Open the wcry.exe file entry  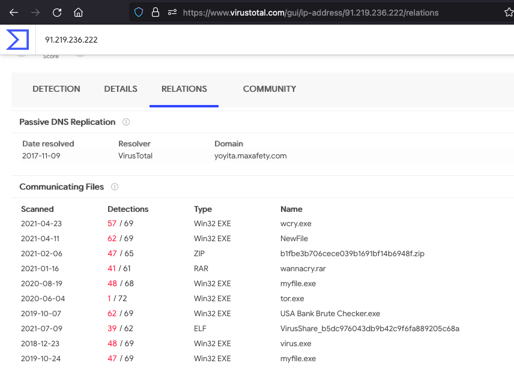295,224
